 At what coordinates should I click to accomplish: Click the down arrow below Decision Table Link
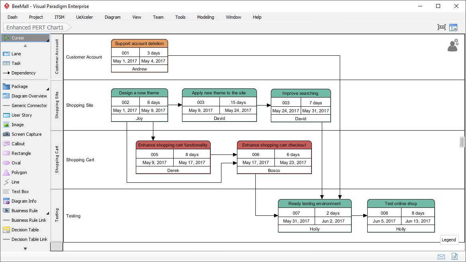pyautogui.click(x=25, y=248)
